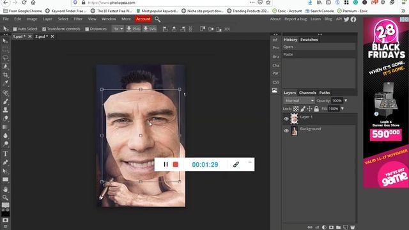The height and width of the screenshot is (230, 409).
Task: Open the Layer menu
Action: point(47,19)
